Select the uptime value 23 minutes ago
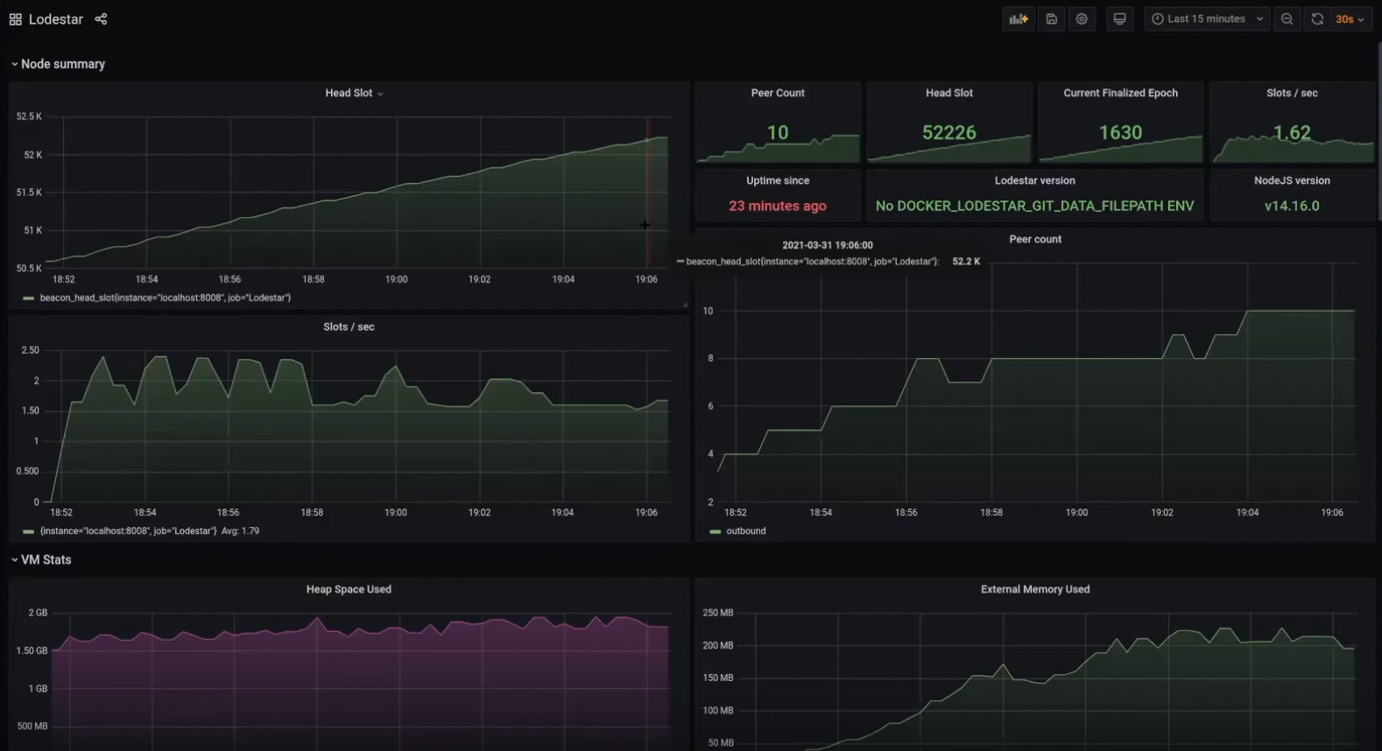Screen dimensions: 1382x751 click(778, 206)
